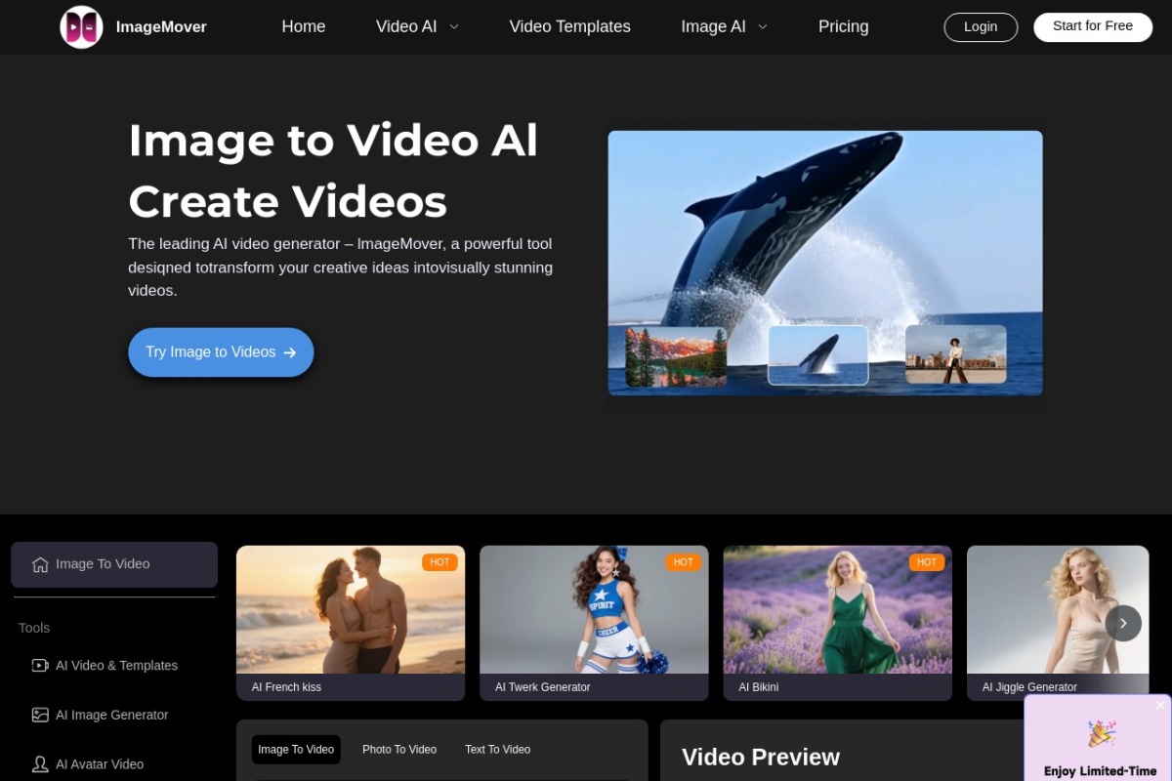1172x781 pixels.
Task: Expand the Tools section in sidebar
Action: (x=34, y=628)
